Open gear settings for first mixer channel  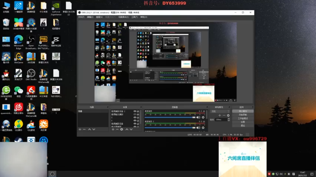point(203,118)
